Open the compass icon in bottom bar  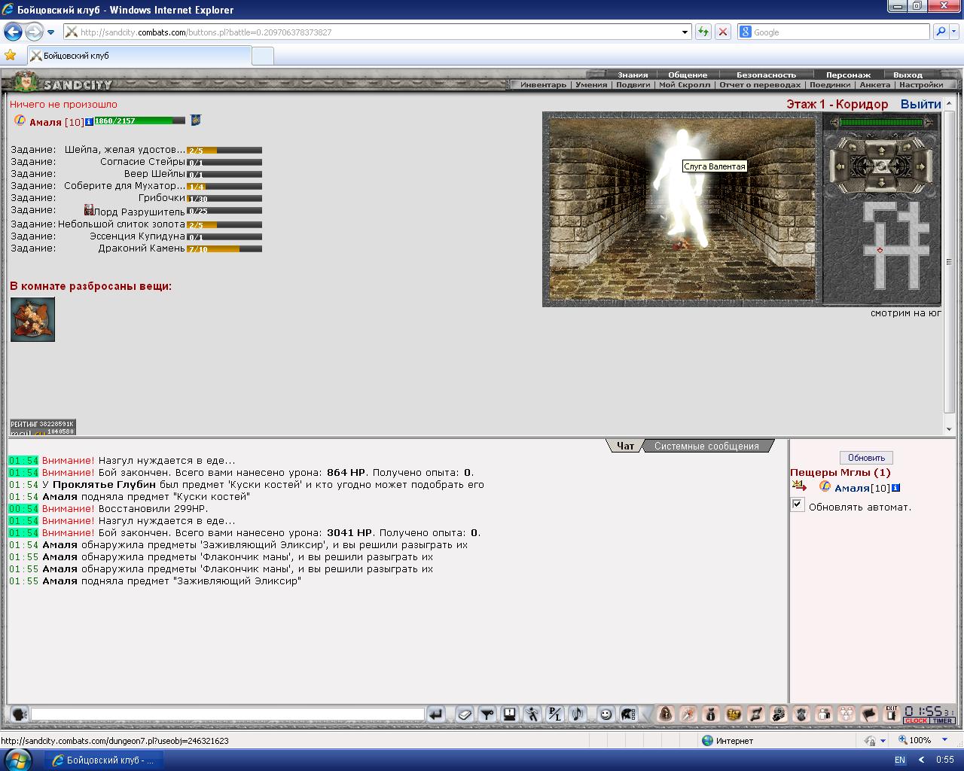[688, 714]
